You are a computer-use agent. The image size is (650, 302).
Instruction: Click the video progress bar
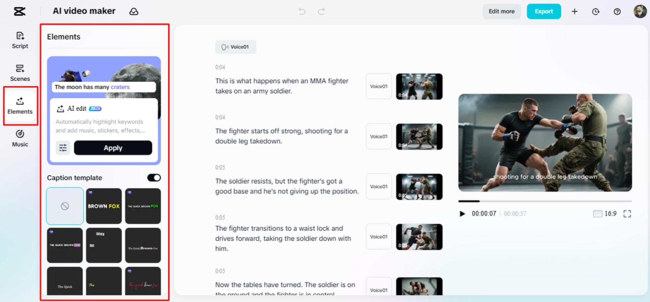pos(545,201)
